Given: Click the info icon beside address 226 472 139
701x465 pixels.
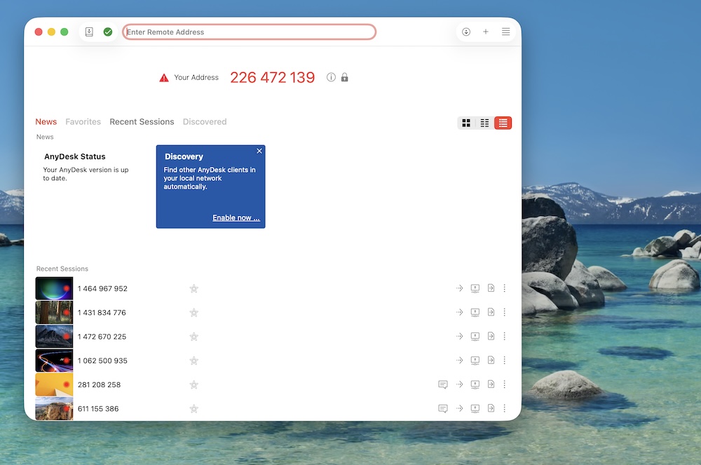Looking at the screenshot, I should pos(331,77).
